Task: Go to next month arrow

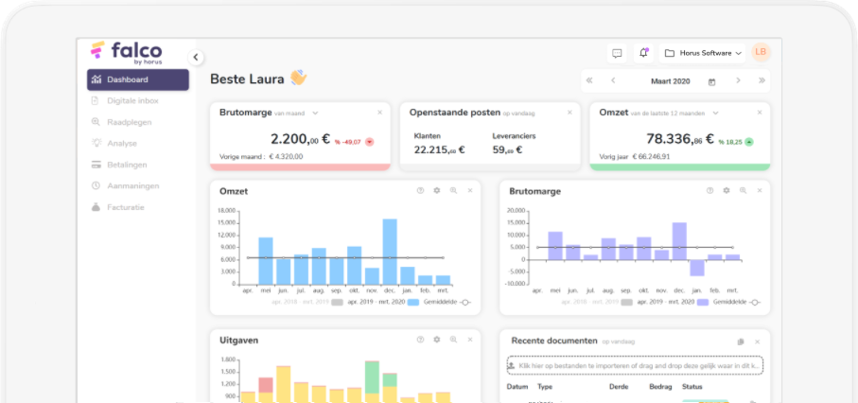Action: [x=738, y=81]
